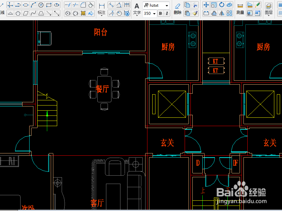Select the rectangle drawing tool
The image size is (282, 211).
tap(49, 5)
